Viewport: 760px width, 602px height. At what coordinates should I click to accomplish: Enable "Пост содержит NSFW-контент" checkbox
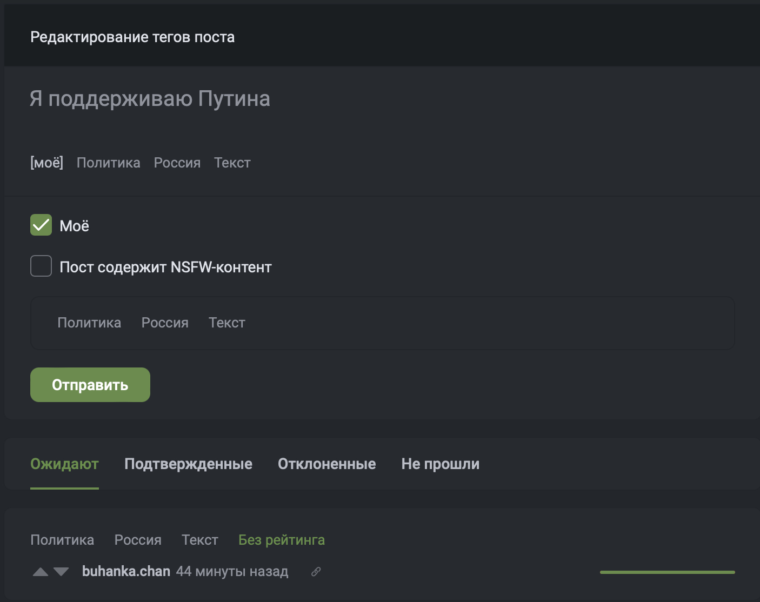[x=41, y=266]
